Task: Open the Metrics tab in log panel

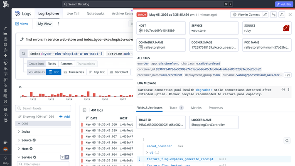Action: [x=196, y=108]
